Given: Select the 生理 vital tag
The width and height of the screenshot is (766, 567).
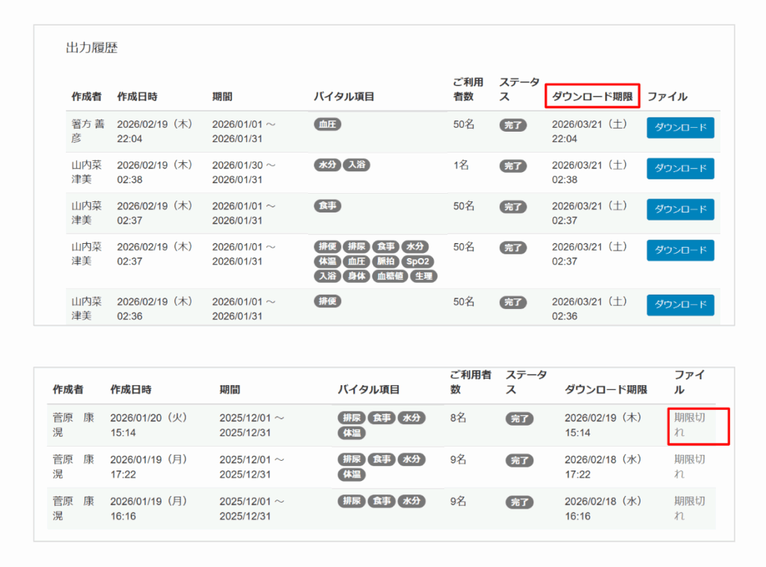Looking at the screenshot, I should (x=423, y=276).
